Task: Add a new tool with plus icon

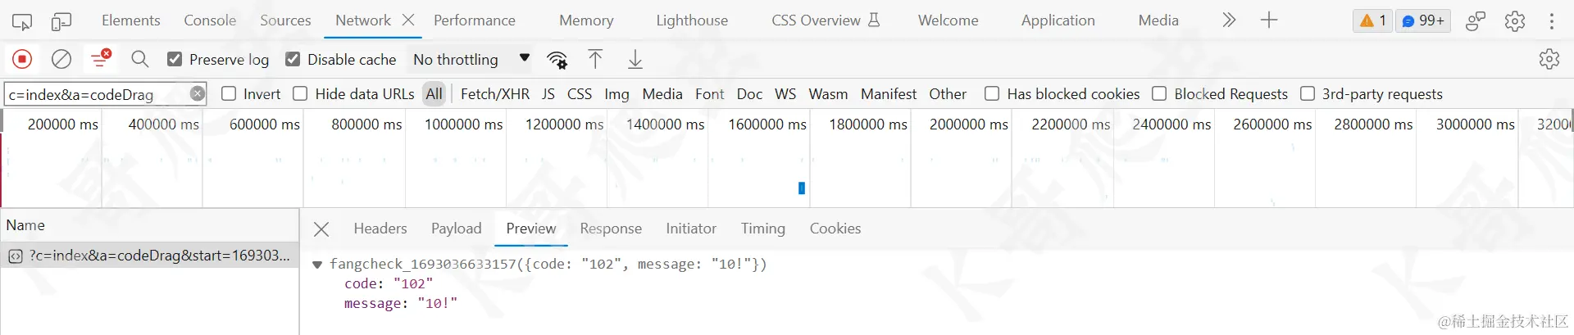Action: point(1269,20)
